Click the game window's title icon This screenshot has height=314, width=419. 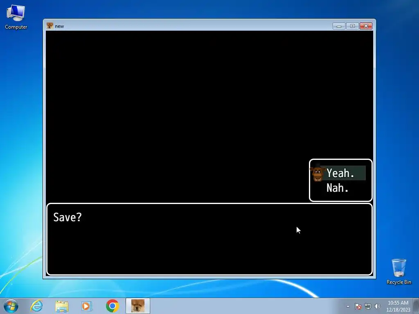pyautogui.click(x=50, y=26)
